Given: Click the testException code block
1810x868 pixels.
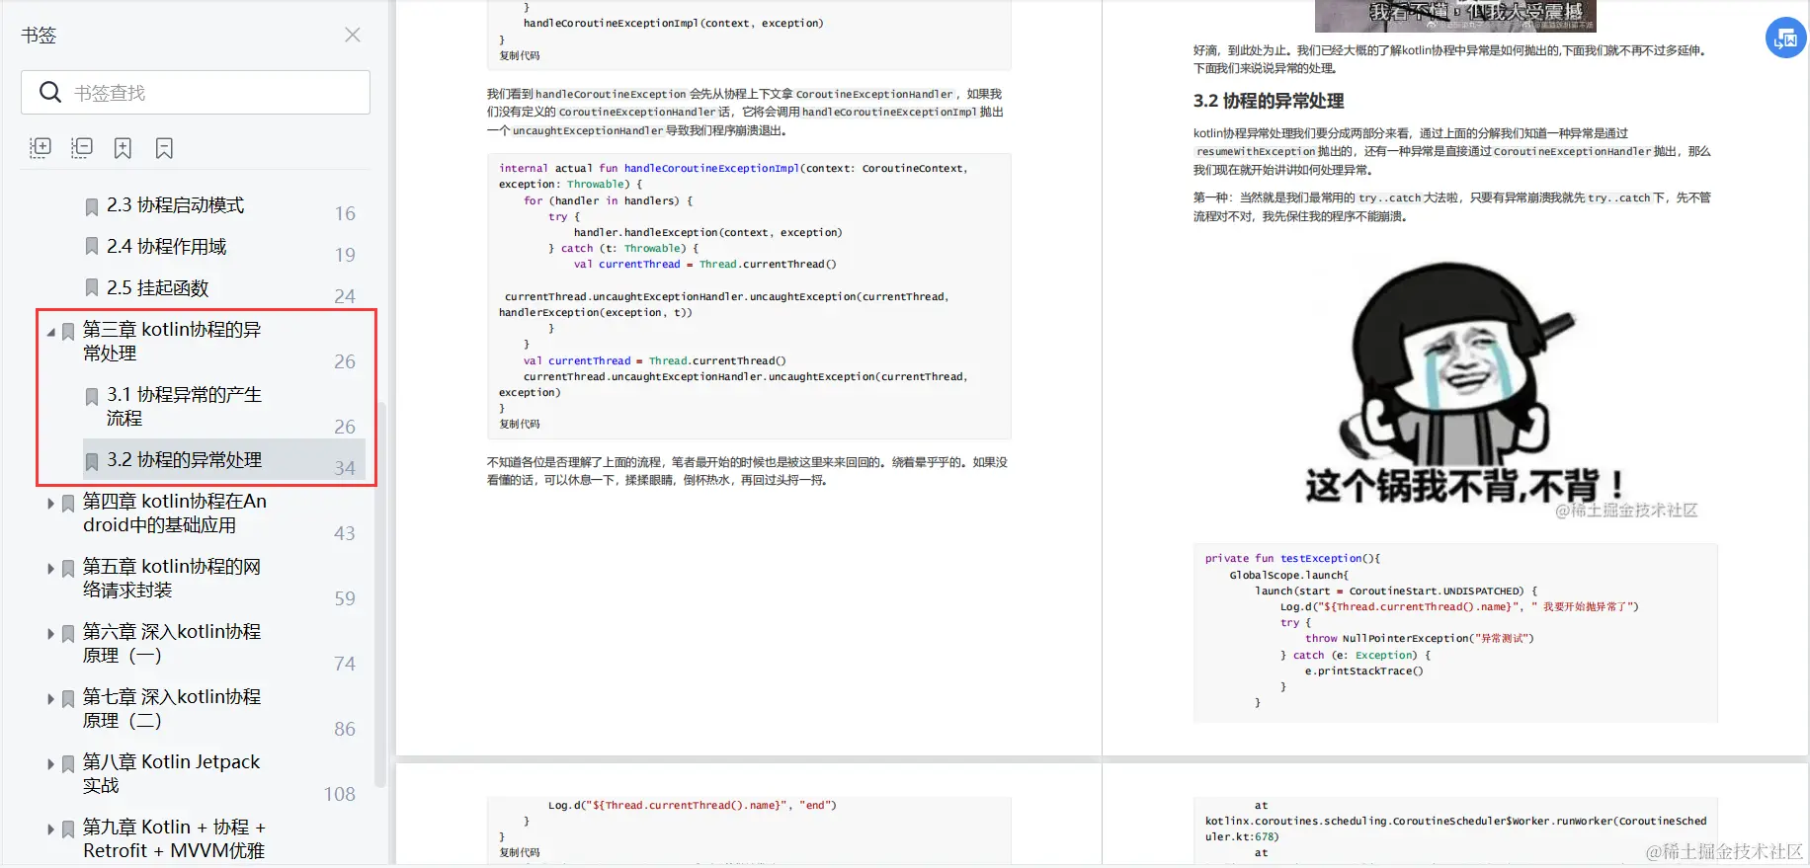Looking at the screenshot, I should point(1455,633).
